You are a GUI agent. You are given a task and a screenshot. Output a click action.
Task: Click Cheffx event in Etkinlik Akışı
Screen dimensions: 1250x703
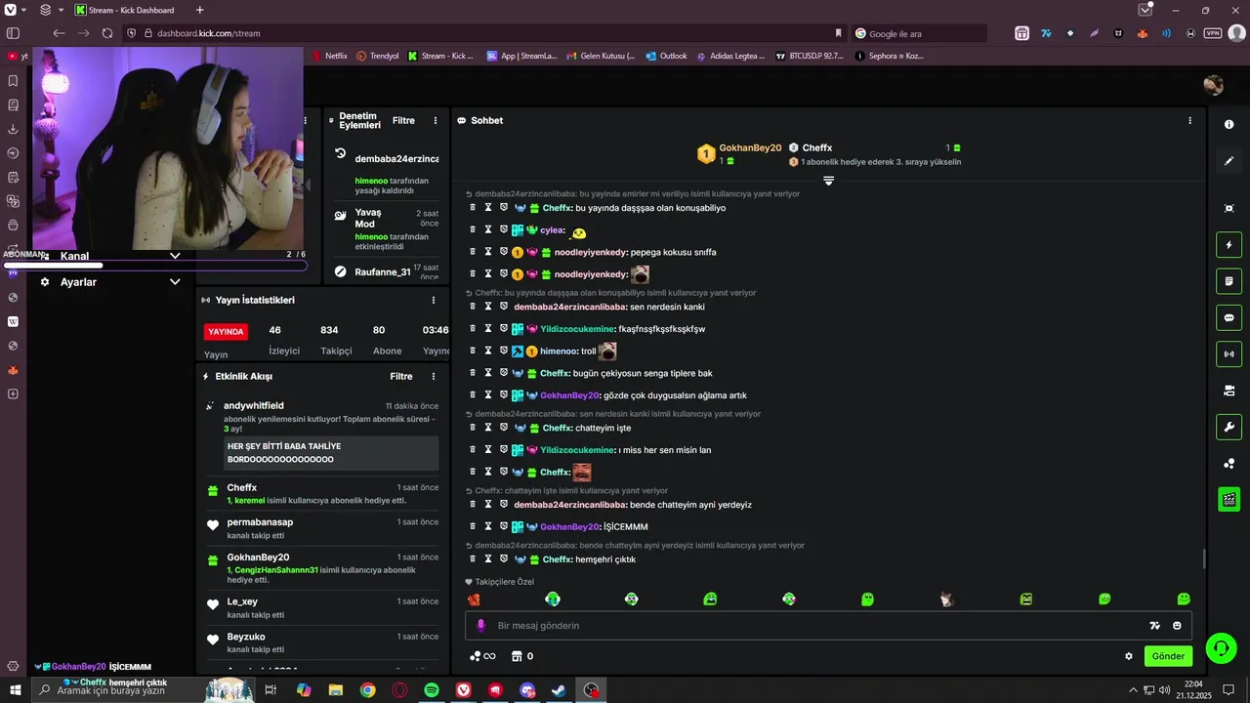tap(323, 494)
